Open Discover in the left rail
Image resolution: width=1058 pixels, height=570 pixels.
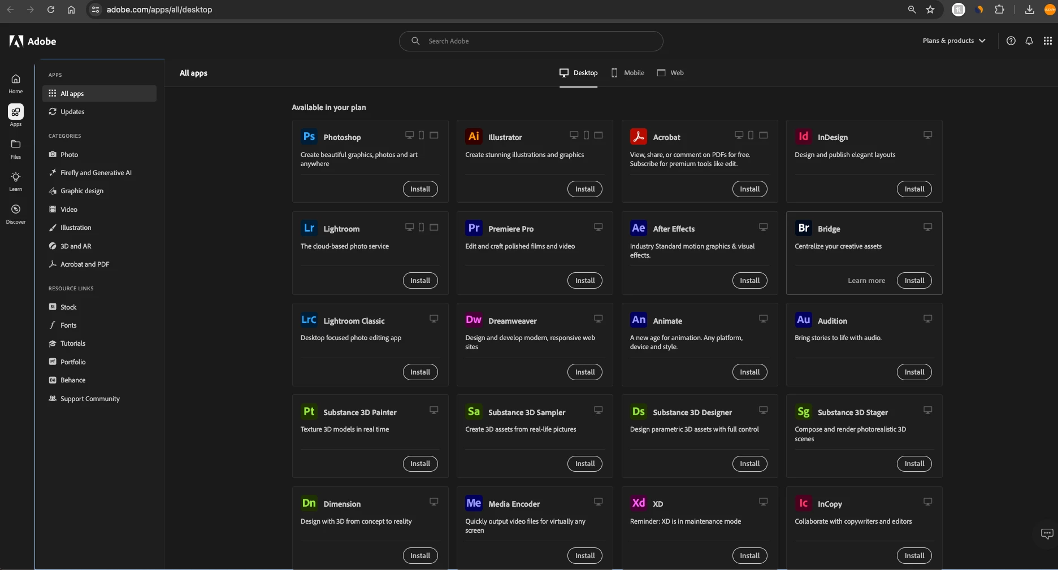16,214
